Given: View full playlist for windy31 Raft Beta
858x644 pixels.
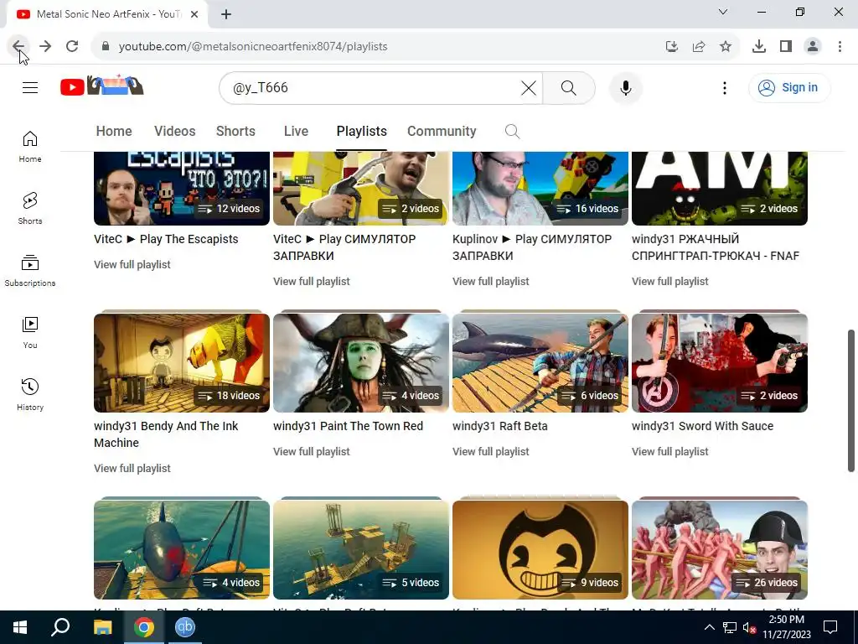Looking at the screenshot, I should pos(491,452).
